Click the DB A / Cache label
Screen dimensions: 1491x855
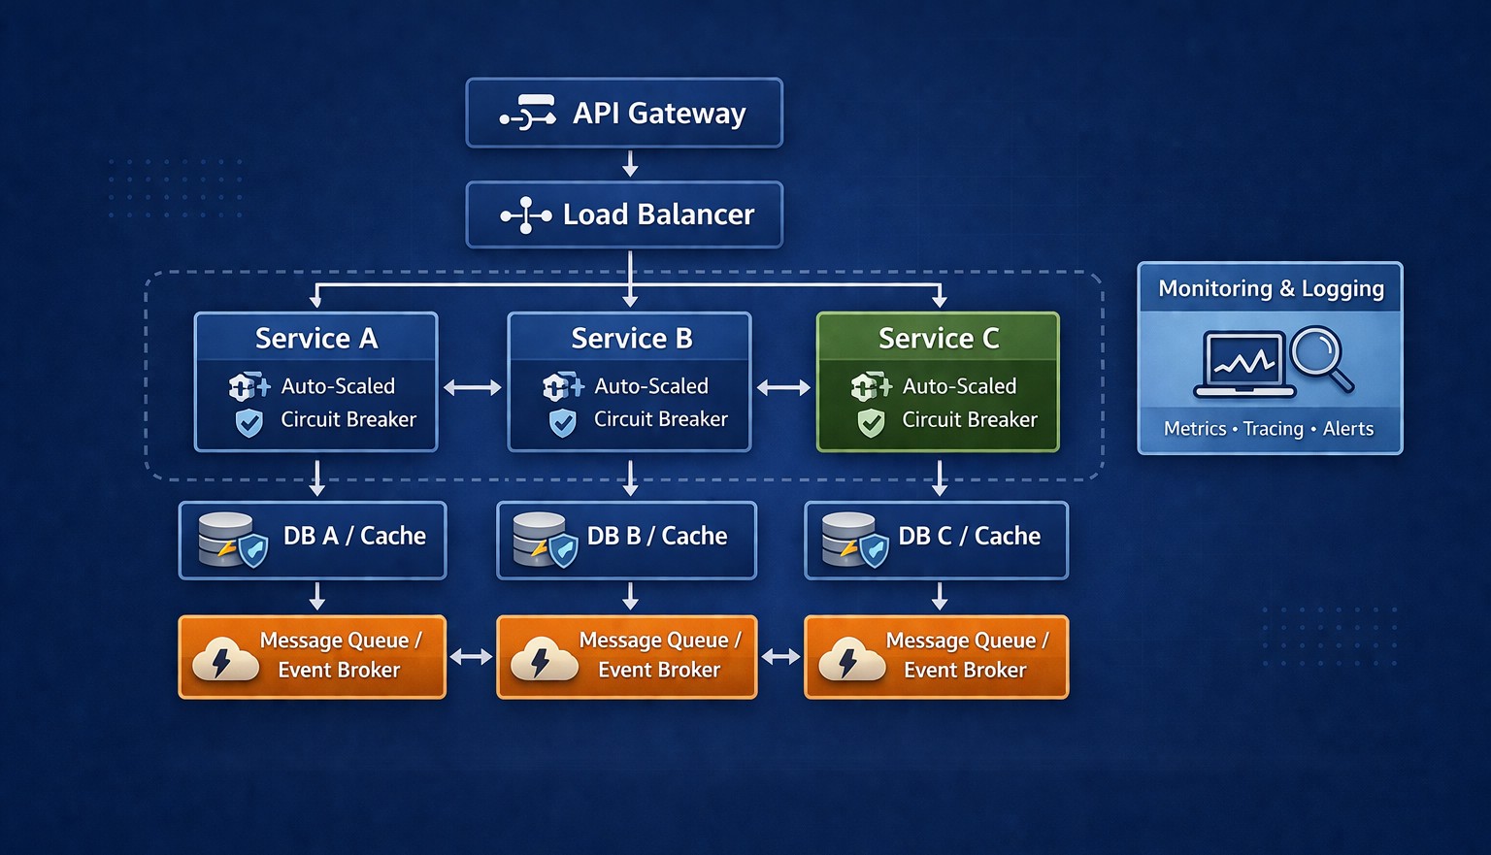tap(354, 536)
